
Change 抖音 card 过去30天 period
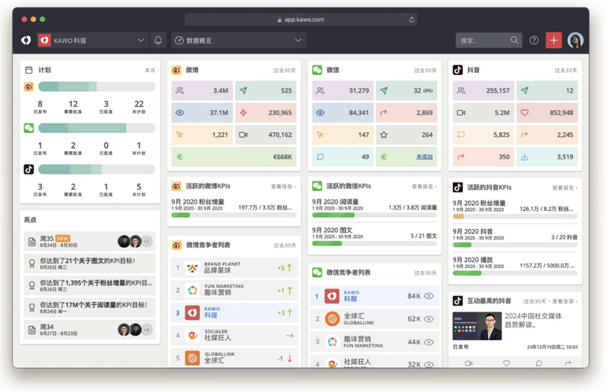[x=565, y=70]
